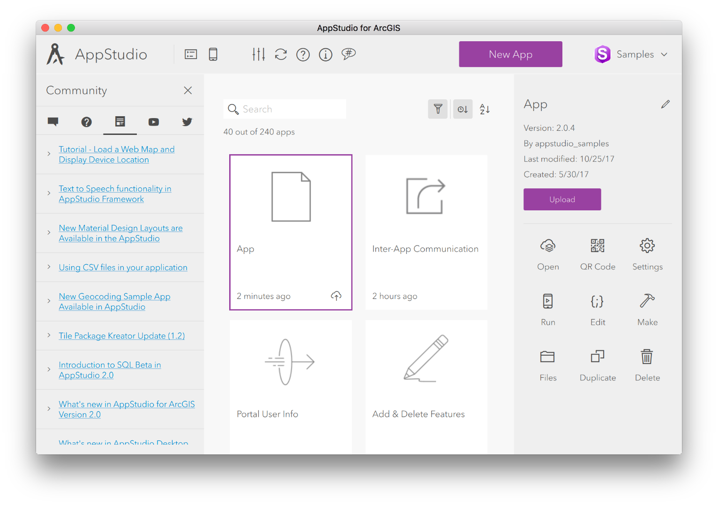The width and height of the screenshot is (718, 506).
Task: Expand the What's new Version 2.0 entry
Action: click(x=49, y=409)
